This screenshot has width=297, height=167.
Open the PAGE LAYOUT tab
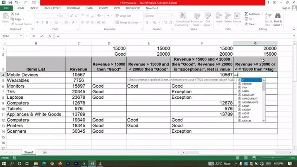pyautogui.click(x=52, y=8)
